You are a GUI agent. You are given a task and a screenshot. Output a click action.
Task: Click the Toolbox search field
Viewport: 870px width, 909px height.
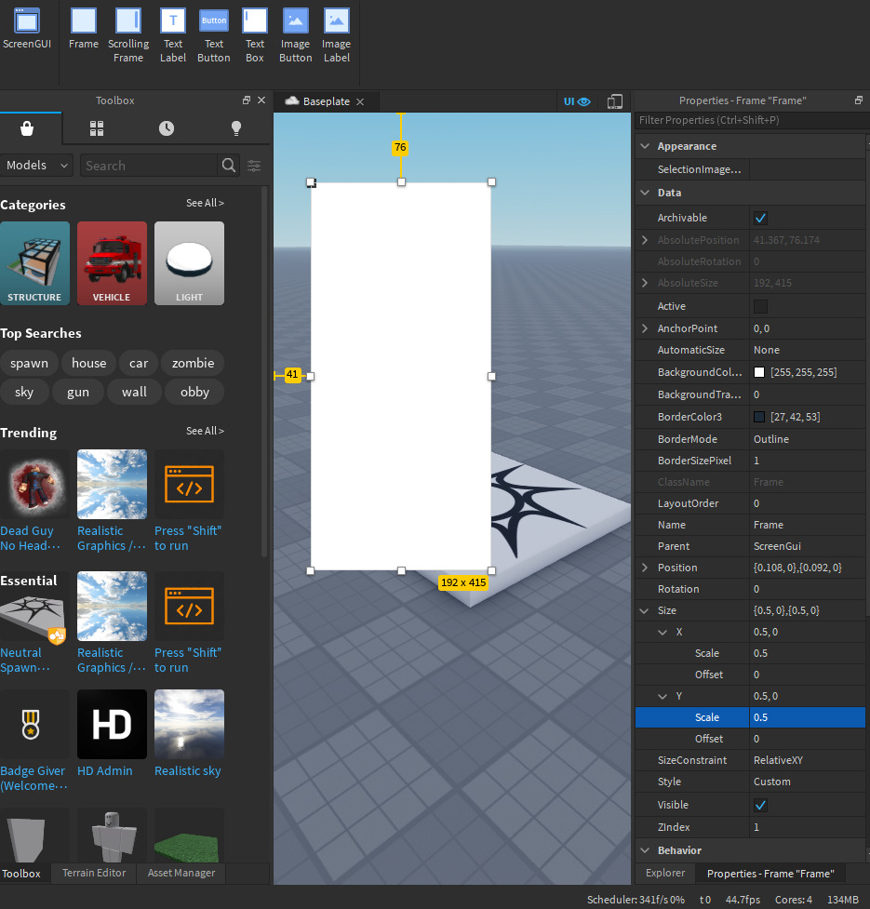tap(149, 166)
